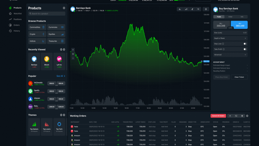Reset the chart zoom crosshair
The height and width of the screenshot is (146, 259).
pyautogui.click(x=73, y=54)
